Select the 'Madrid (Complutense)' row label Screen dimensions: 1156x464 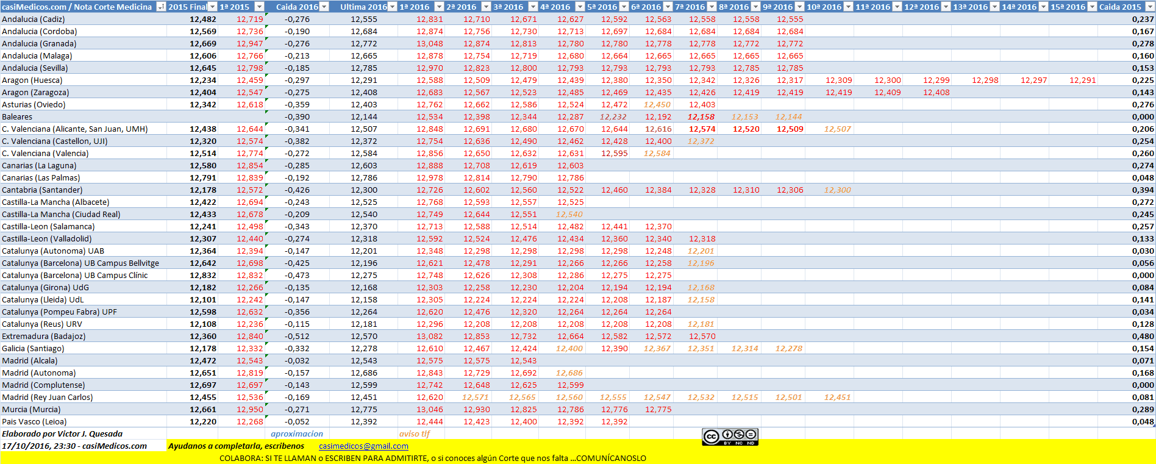[x=43, y=385]
